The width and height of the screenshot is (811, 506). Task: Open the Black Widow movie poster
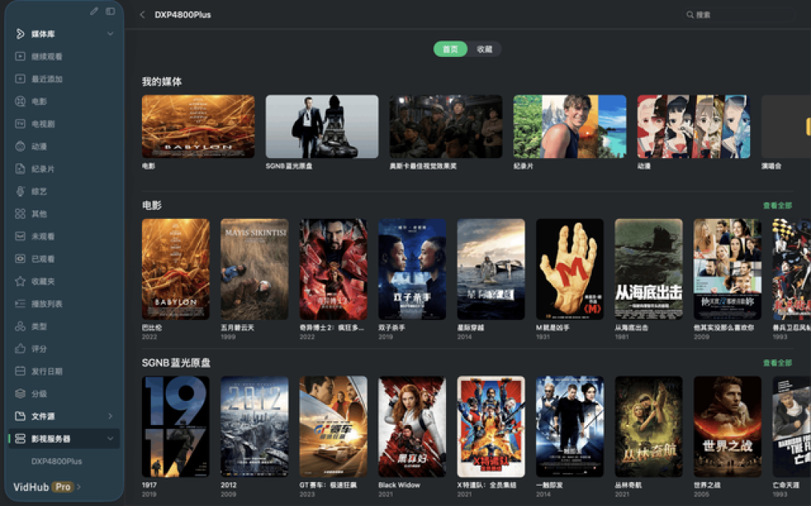tap(412, 427)
